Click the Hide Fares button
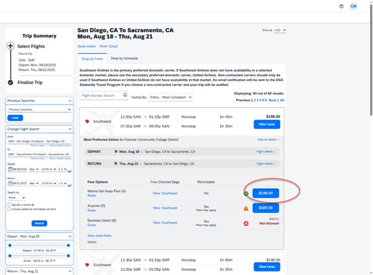This screenshot has width=373, height=275. tap(267, 124)
